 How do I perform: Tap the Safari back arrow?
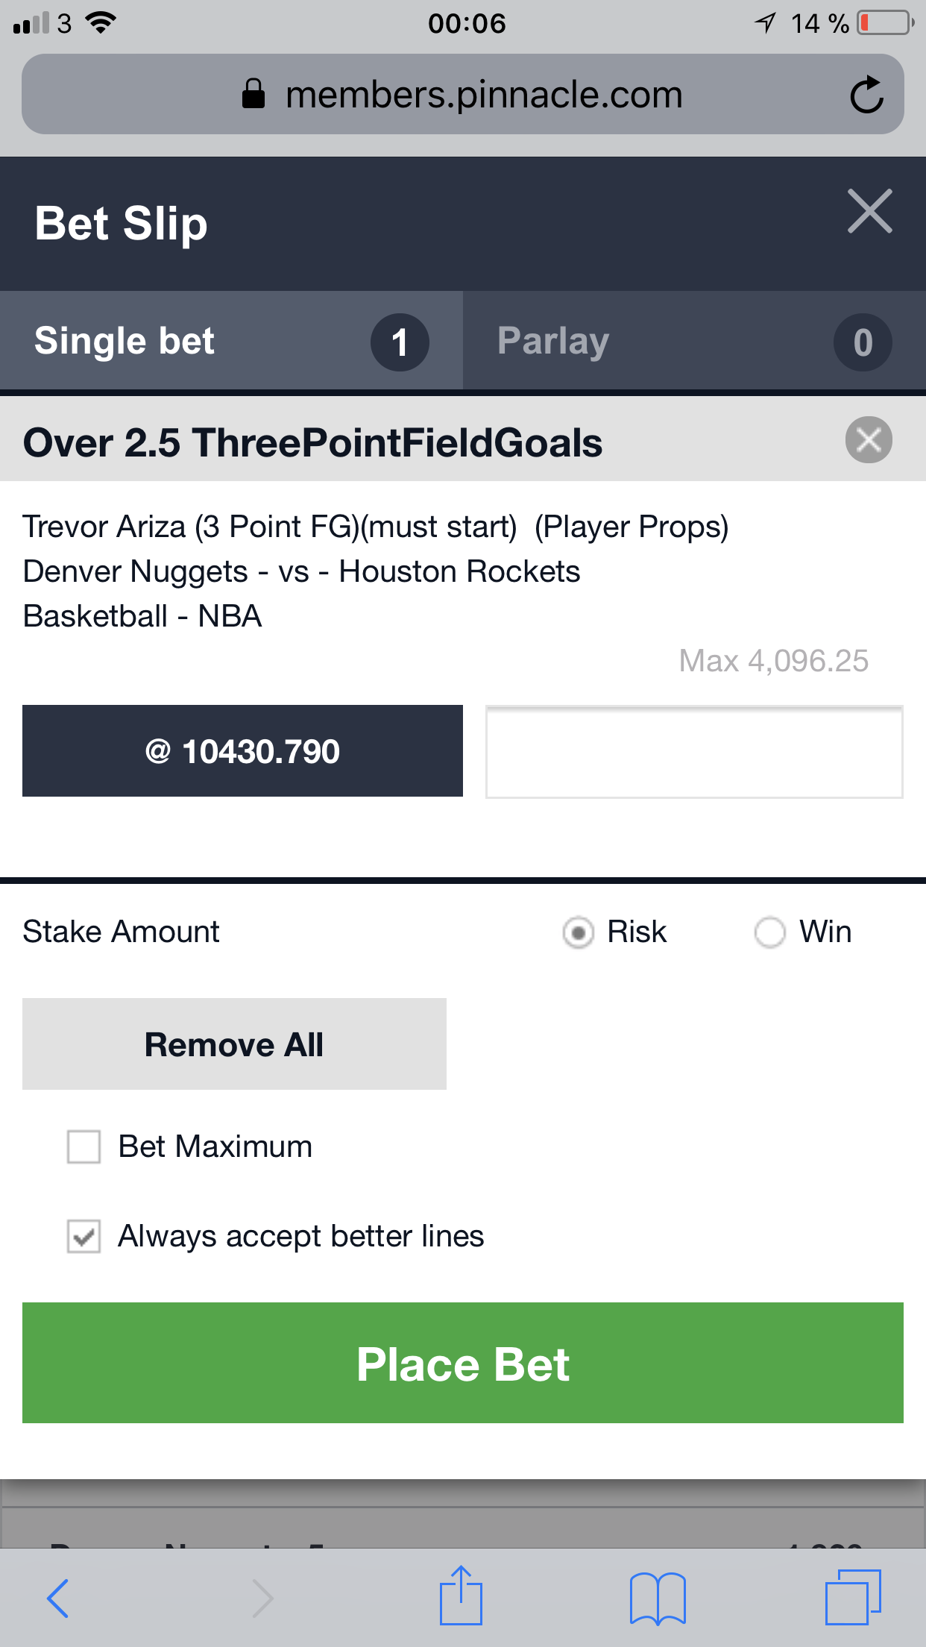[58, 1599]
